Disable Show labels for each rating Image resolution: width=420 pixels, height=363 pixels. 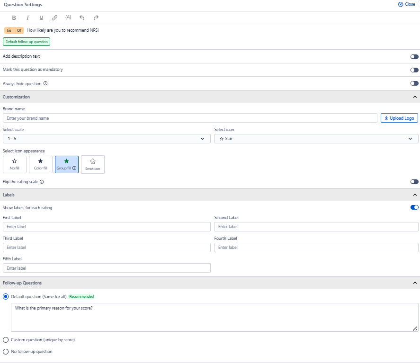point(414,207)
